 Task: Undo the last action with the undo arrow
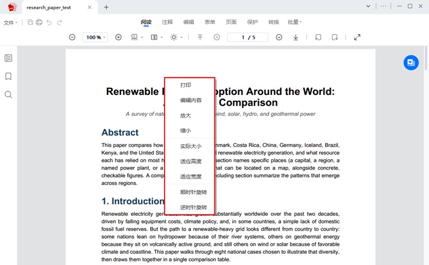coord(49,23)
